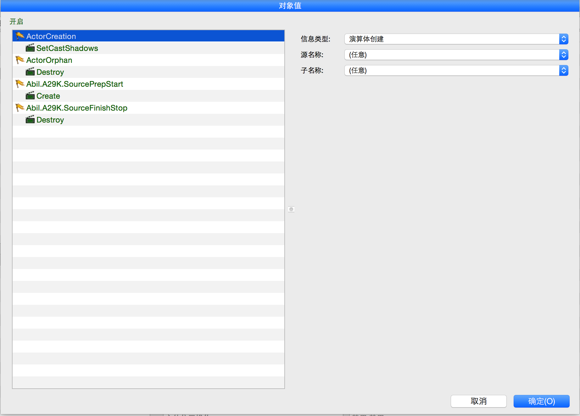Click the 对象值 dialog title bar

[x=290, y=6]
